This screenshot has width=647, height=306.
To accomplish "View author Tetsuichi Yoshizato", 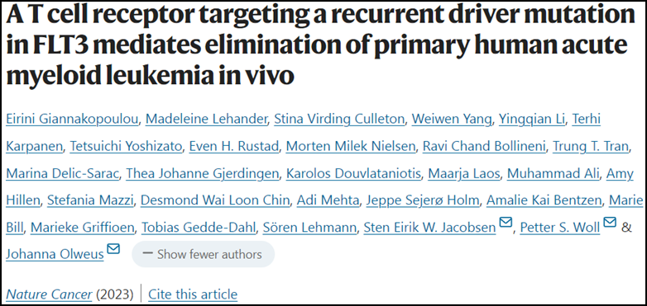I will [x=126, y=147].
